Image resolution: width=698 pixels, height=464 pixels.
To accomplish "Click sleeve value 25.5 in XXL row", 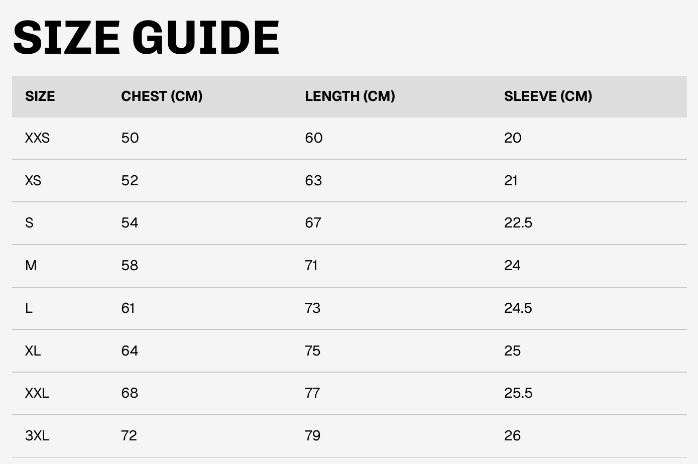I will click(x=518, y=393).
